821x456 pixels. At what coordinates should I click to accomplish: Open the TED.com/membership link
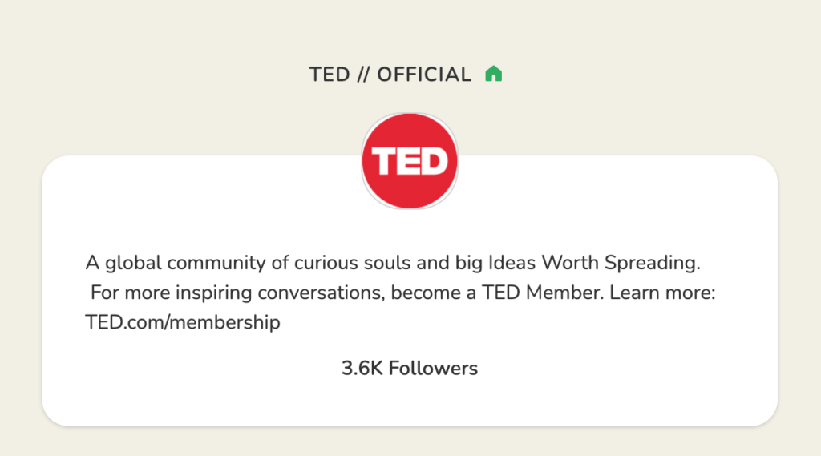pos(183,322)
